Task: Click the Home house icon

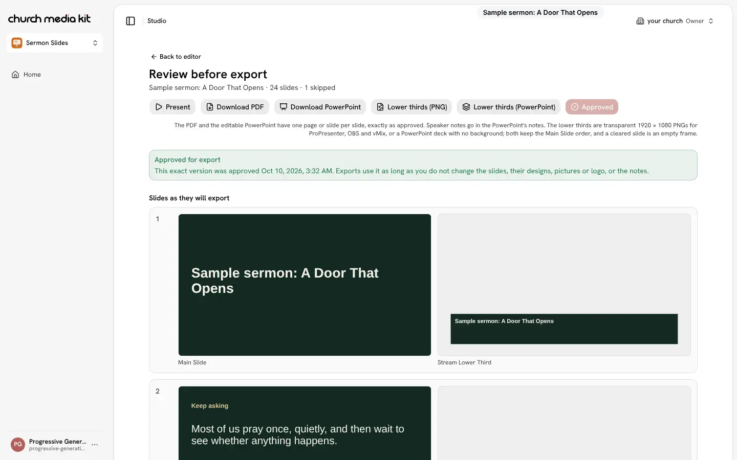Action: point(15,75)
